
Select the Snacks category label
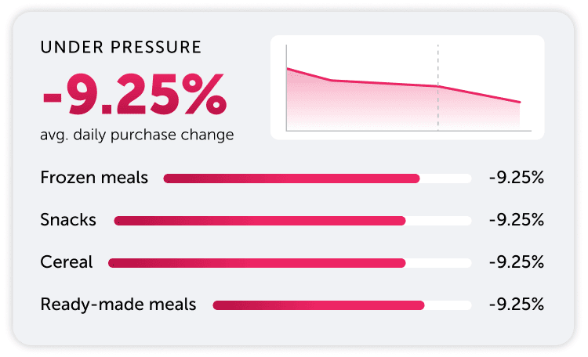[68, 220]
